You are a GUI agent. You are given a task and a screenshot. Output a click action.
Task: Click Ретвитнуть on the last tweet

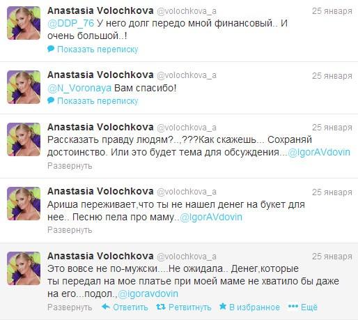189,307
